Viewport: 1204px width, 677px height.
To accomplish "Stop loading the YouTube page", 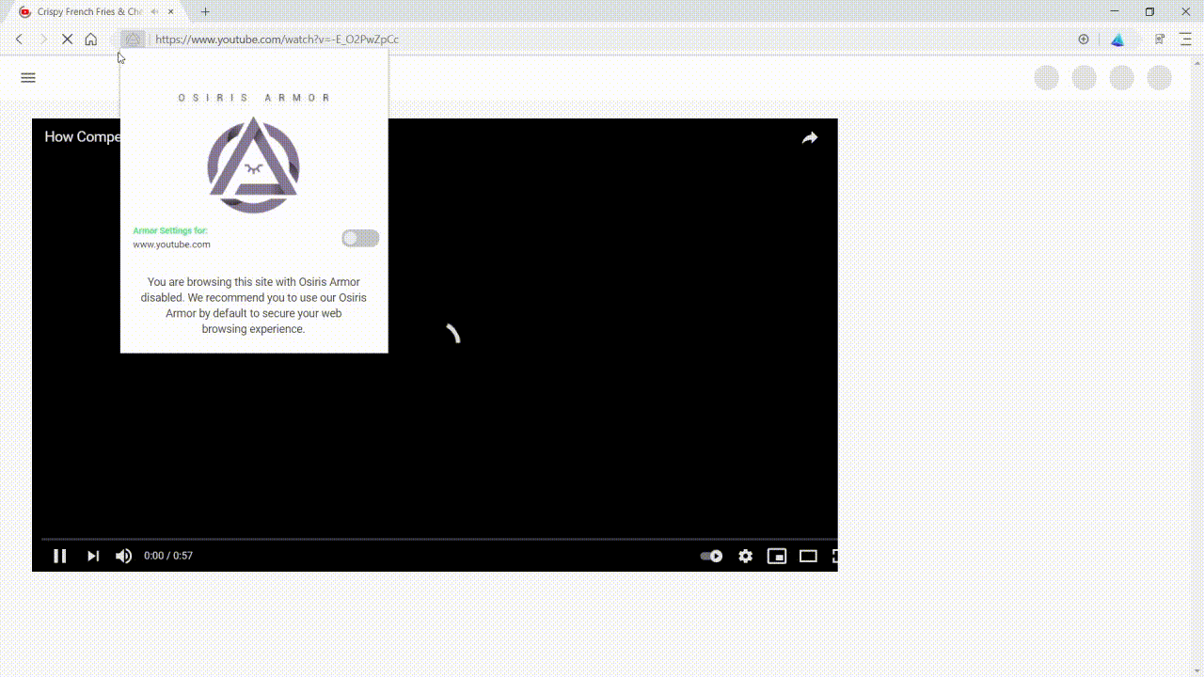I will point(67,39).
